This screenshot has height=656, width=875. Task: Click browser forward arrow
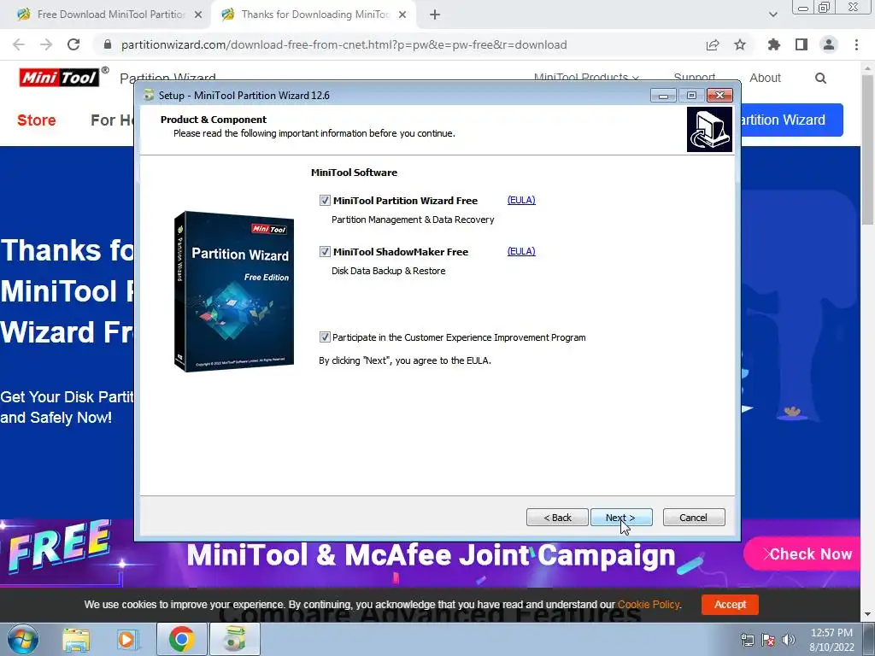pos(46,44)
